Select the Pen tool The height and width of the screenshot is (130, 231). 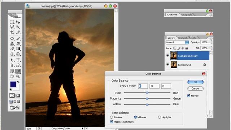click(x=12, y=65)
